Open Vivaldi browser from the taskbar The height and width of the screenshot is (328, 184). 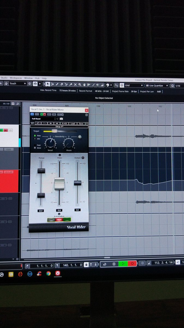[58, 273]
